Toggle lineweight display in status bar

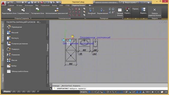(x=127, y=92)
